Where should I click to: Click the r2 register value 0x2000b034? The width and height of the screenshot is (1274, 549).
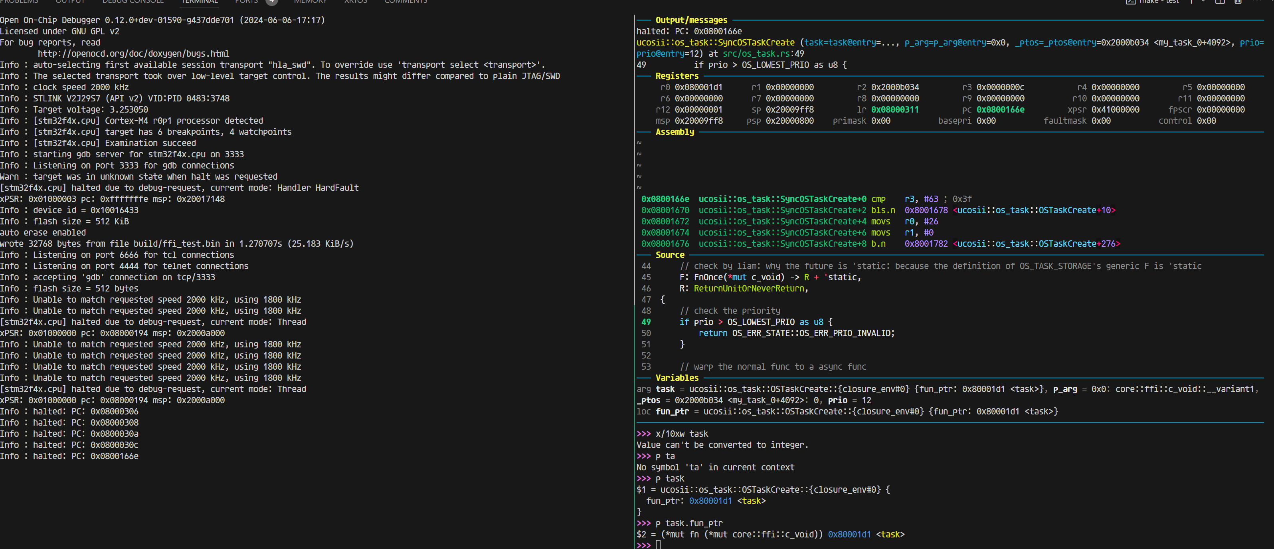pos(895,87)
